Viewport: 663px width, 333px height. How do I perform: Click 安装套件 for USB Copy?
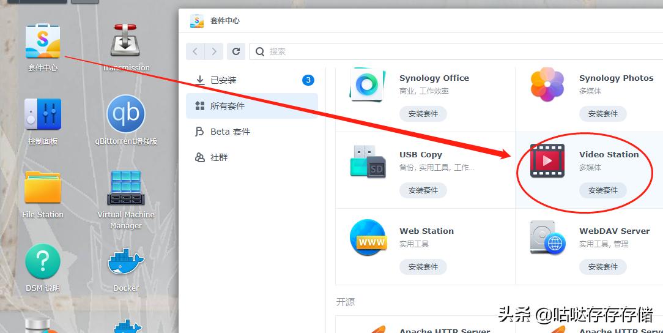coord(423,190)
